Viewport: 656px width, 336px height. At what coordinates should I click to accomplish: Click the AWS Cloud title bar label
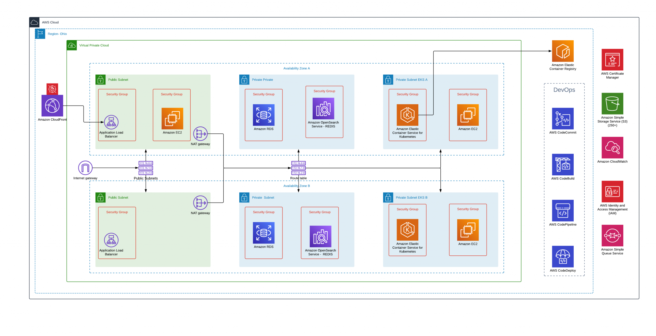click(50, 22)
